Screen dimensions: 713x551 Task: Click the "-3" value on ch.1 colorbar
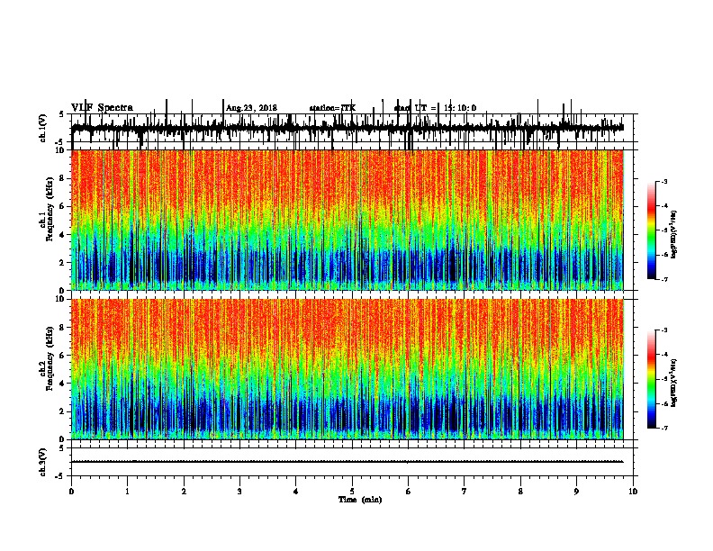(664, 181)
